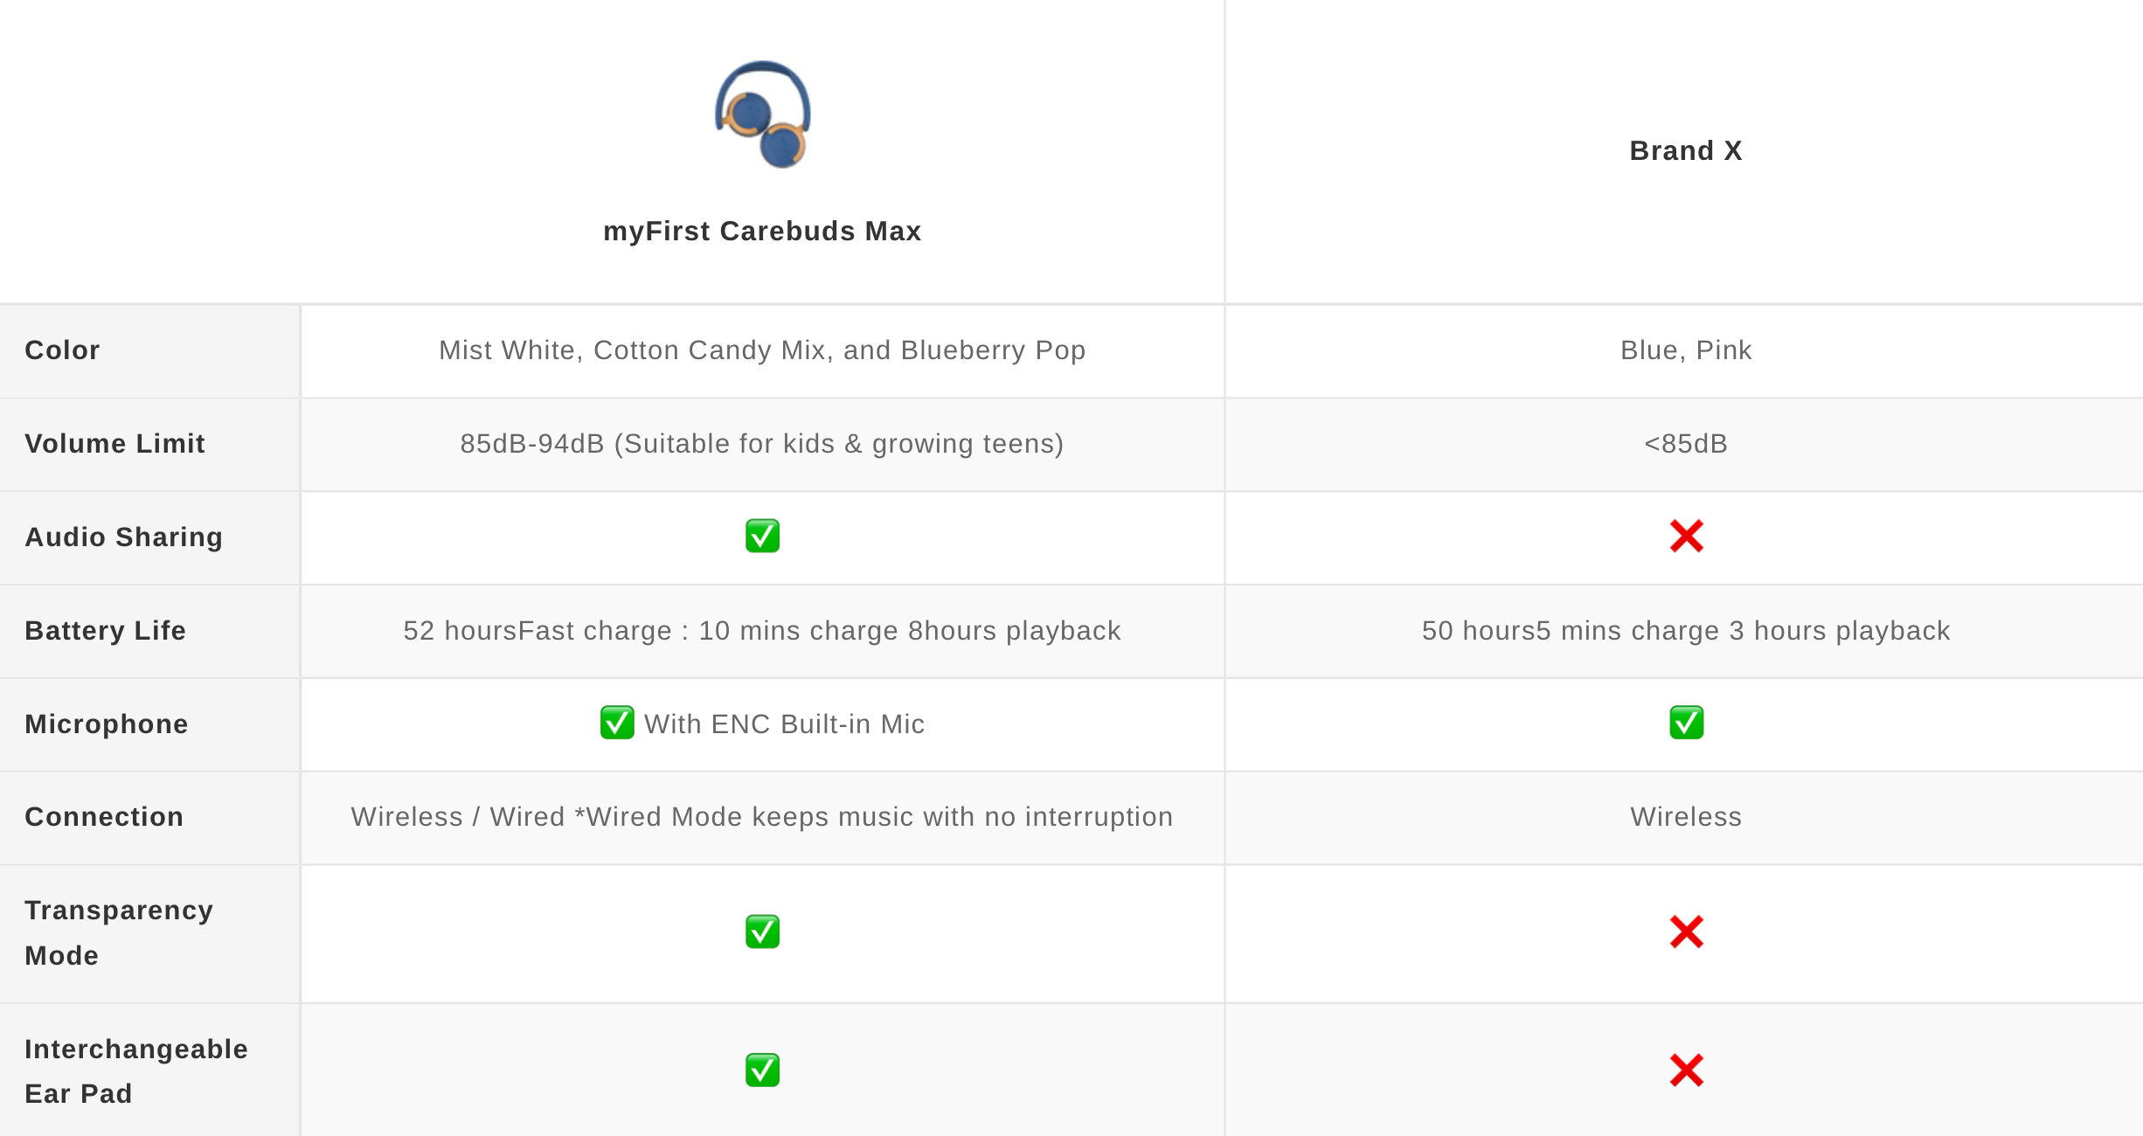2143x1136 pixels.
Task: Click the red X for Interchangeable Ear Pad
Action: 1686,1070
